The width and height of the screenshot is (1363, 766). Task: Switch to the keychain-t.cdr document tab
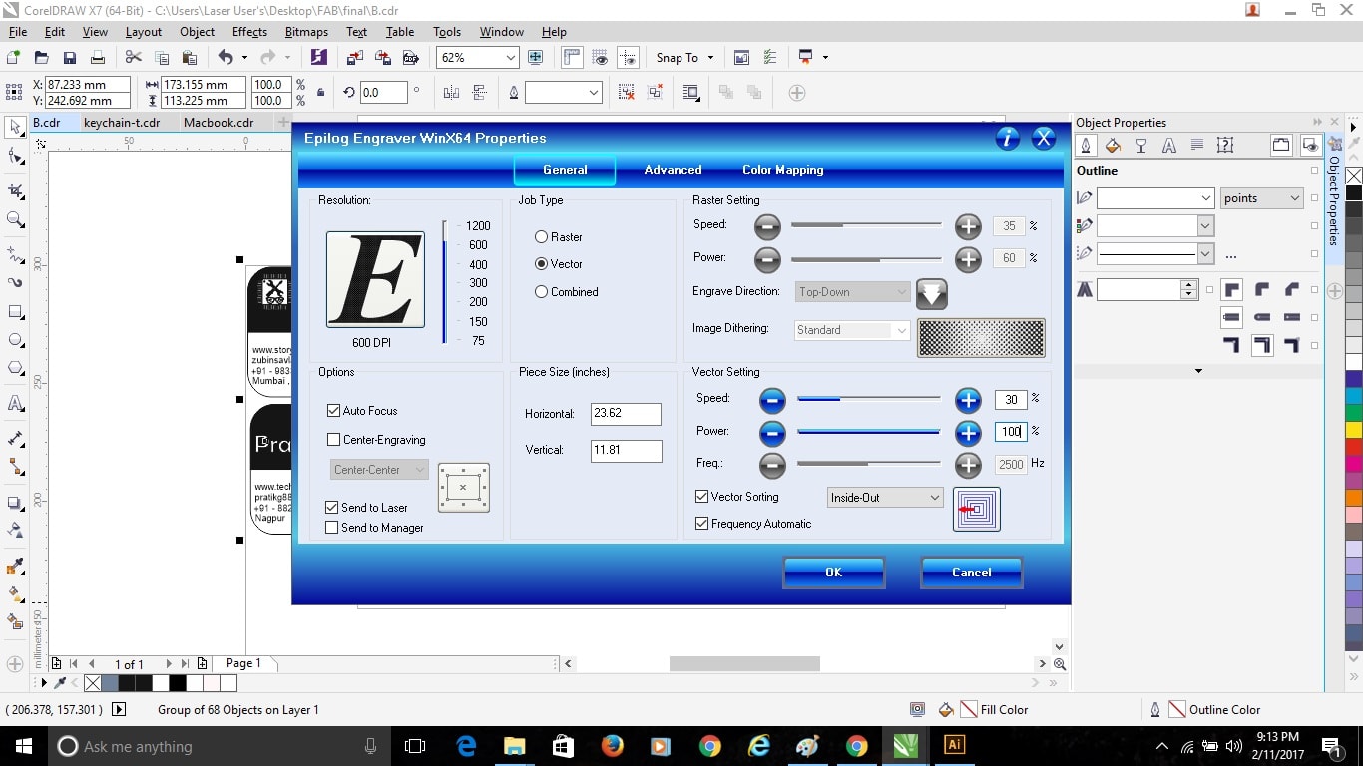coord(122,123)
